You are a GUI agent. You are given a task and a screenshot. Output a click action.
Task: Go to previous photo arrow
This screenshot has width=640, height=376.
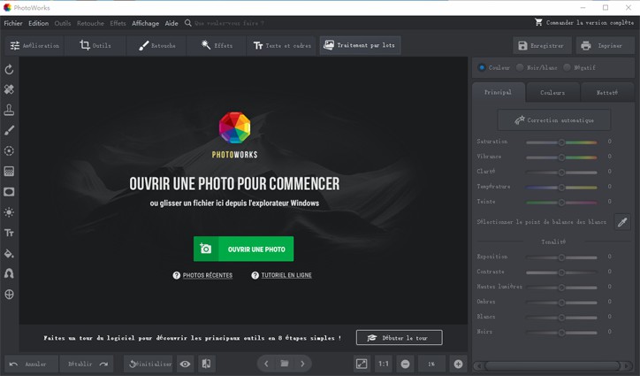(x=266, y=364)
